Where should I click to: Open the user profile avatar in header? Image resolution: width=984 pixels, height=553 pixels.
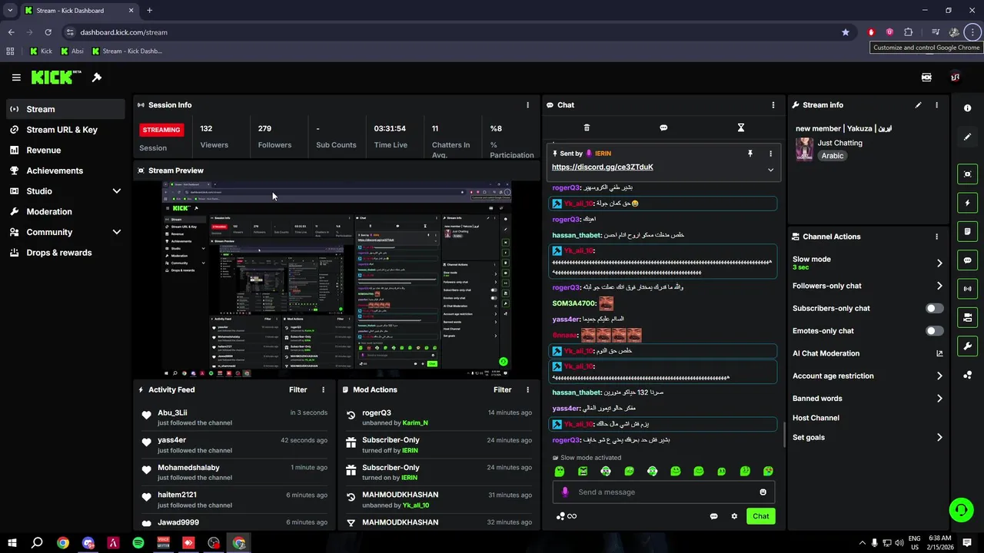[955, 77]
